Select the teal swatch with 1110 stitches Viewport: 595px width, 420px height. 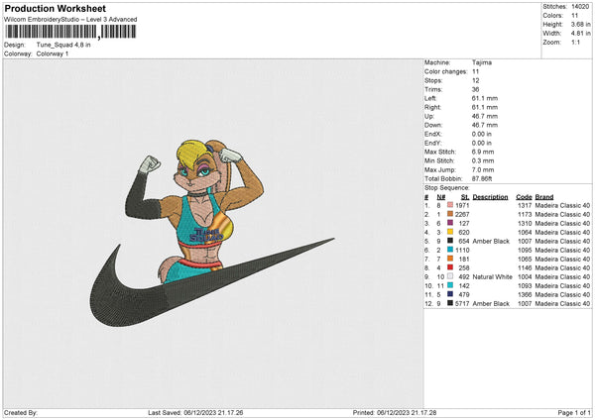(450, 250)
